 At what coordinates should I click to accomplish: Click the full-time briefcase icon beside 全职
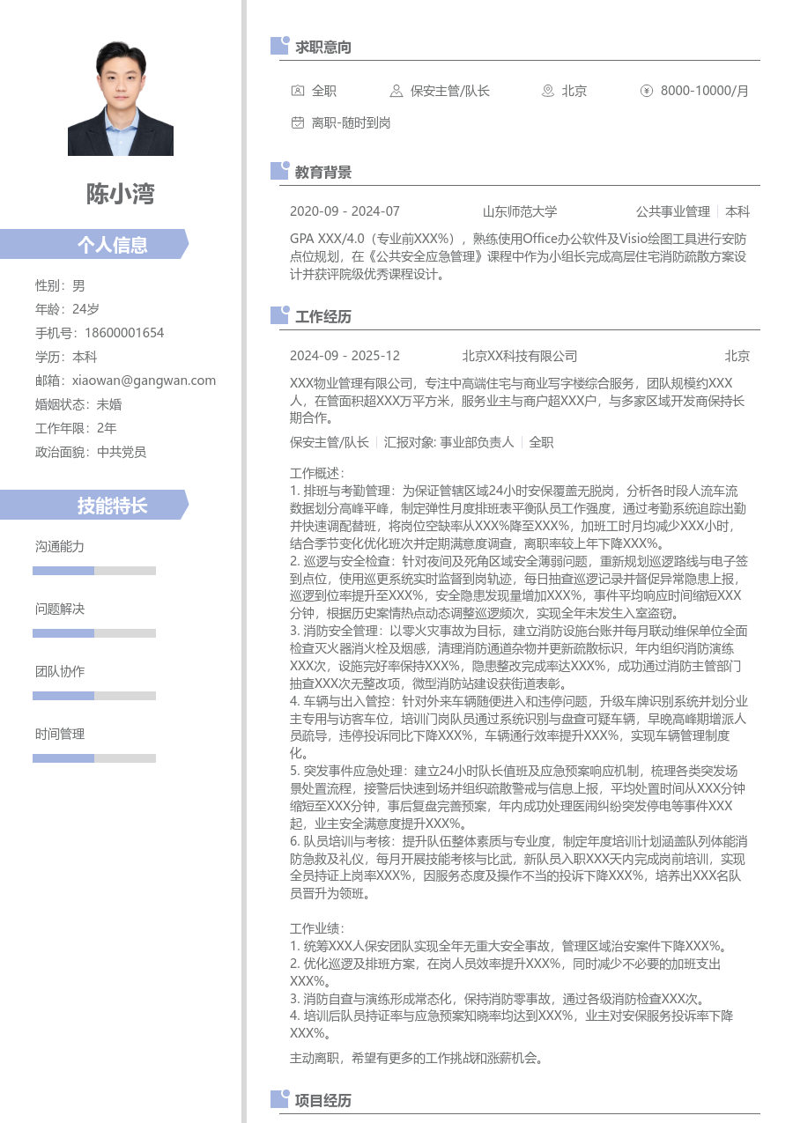pyautogui.click(x=297, y=91)
